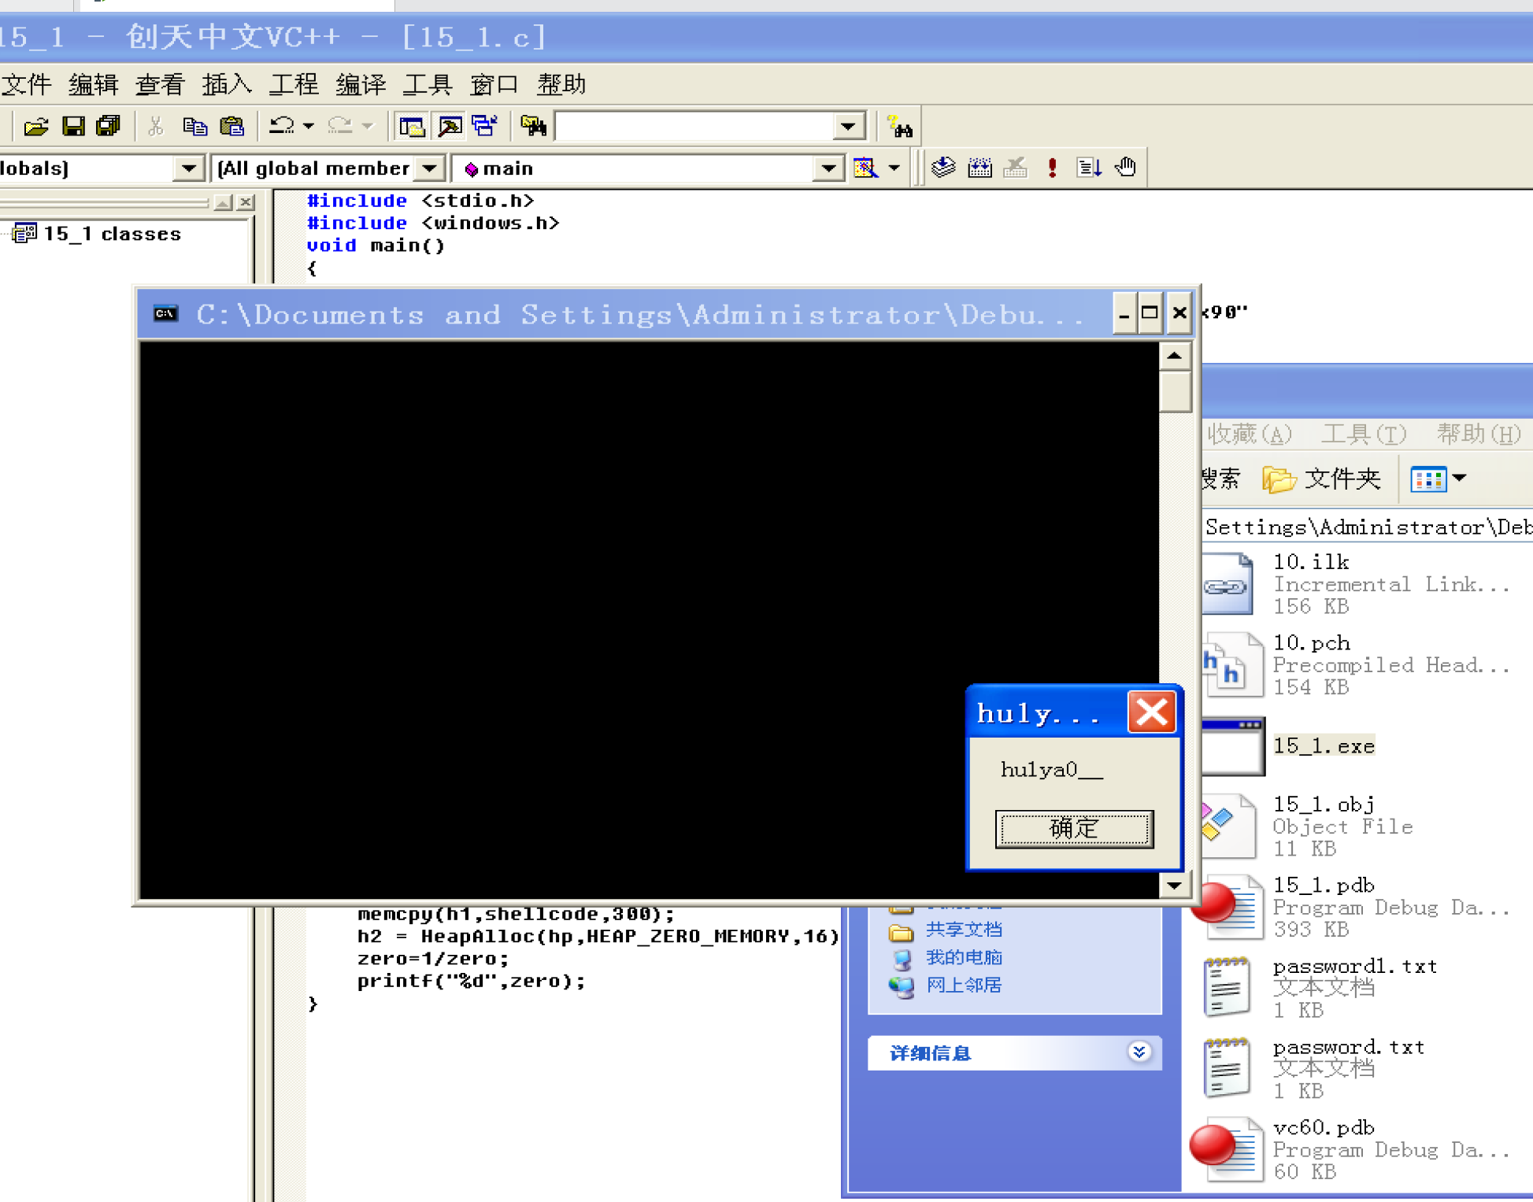Viewport: 1533px width, 1202px height.
Task: Open the 工具 menu in VC++
Action: (x=428, y=84)
